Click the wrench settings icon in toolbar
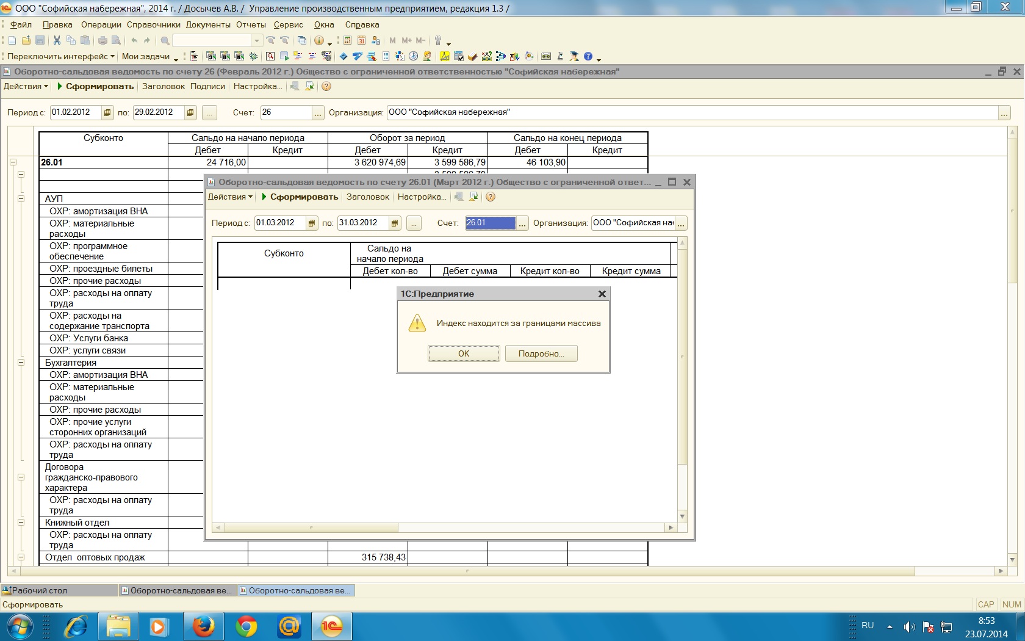Image resolution: width=1025 pixels, height=641 pixels. (x=438, y=40)
